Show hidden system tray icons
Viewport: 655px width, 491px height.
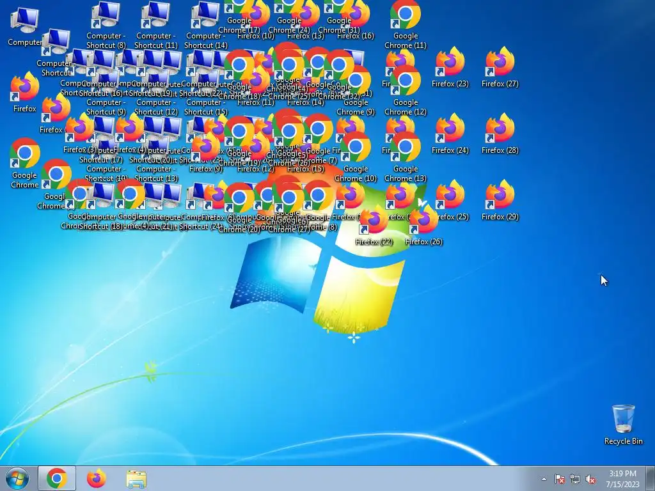click(x=544, y=479)
